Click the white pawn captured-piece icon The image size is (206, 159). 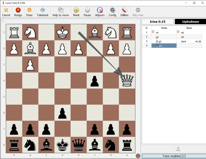[x=178, y=149]
